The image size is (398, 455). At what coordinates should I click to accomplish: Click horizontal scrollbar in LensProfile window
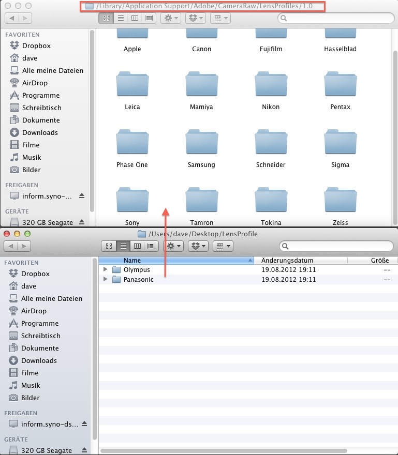tap(224, 451)
